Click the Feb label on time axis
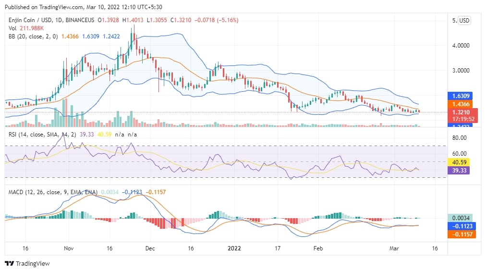The height and width of the screenshot is (272, 486). click(x=318, y=248)
